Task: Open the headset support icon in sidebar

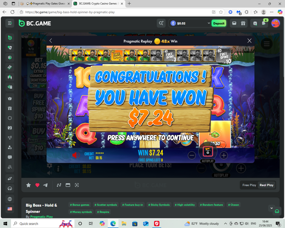Action: tap(10, 188)
